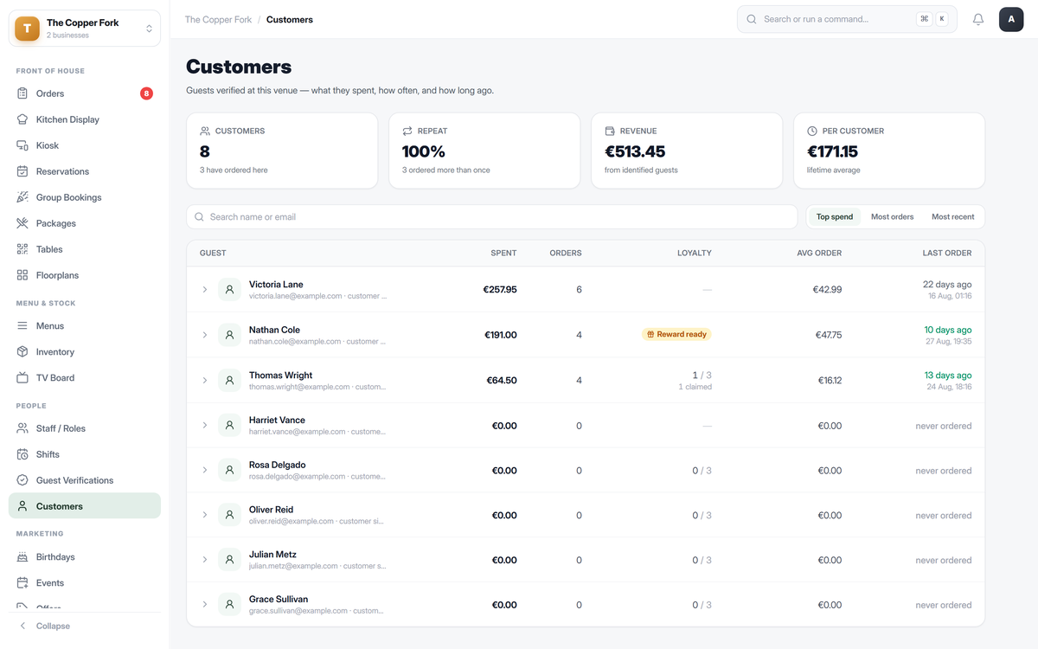The image size is (1038, 649).
Task: Click the Orders clipboard icon in sidebar
Action: click(x=22, y=93)
